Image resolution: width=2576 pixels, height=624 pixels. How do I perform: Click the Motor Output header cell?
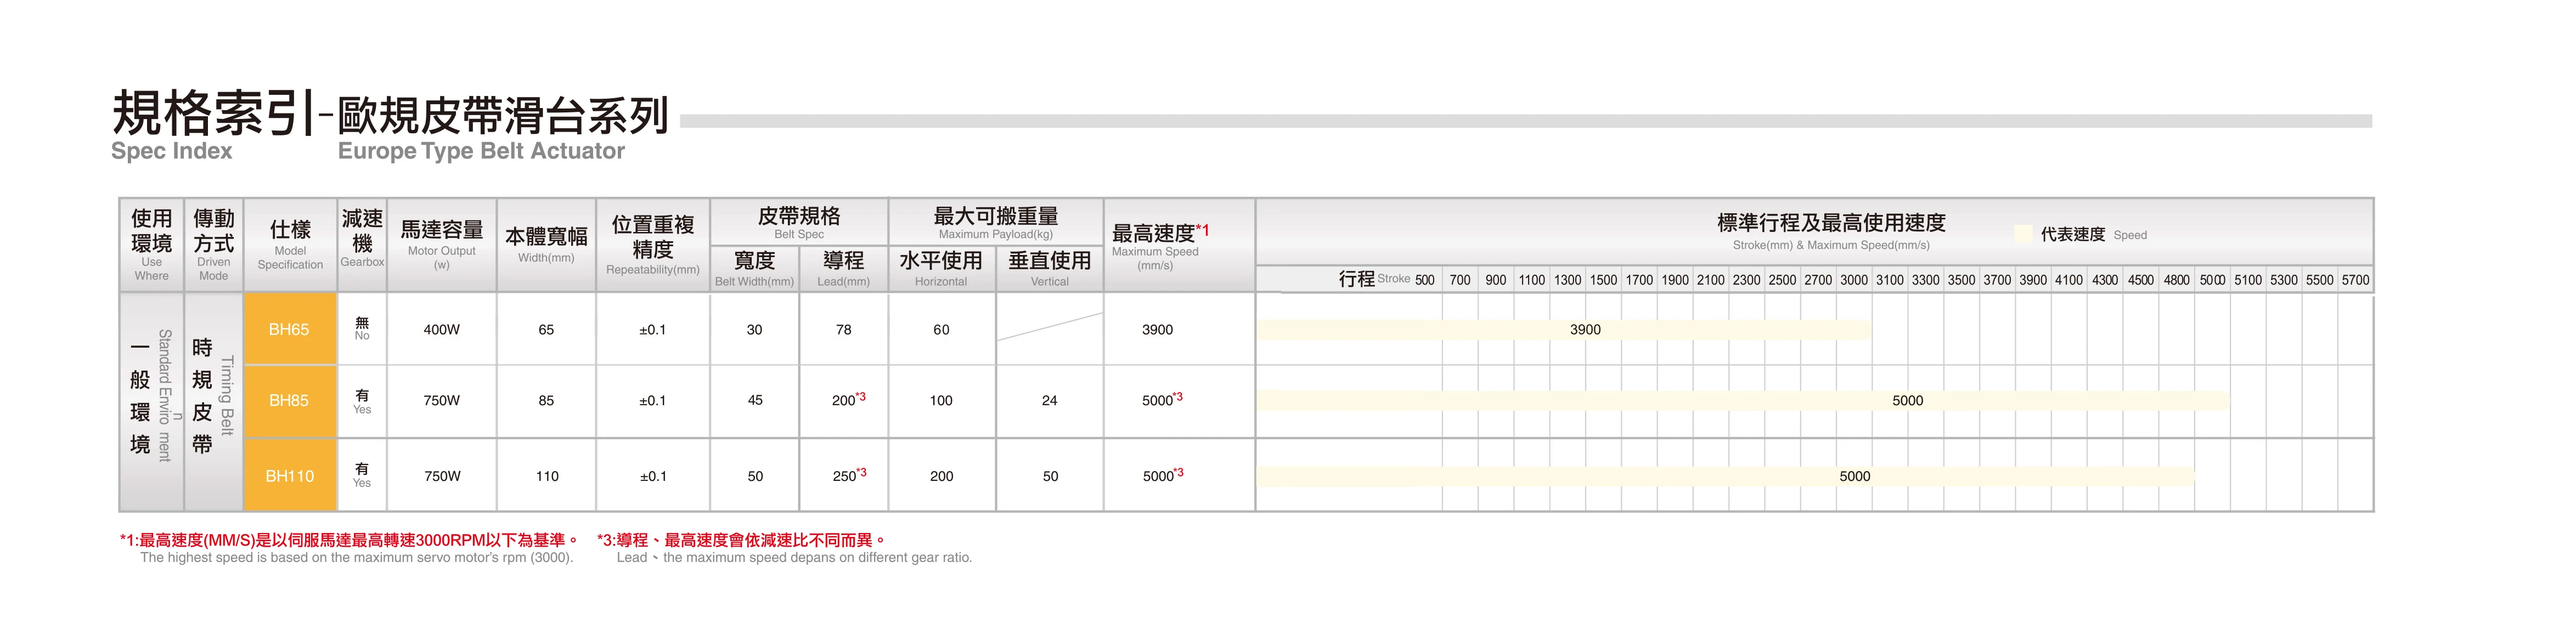tap(441, 243)
